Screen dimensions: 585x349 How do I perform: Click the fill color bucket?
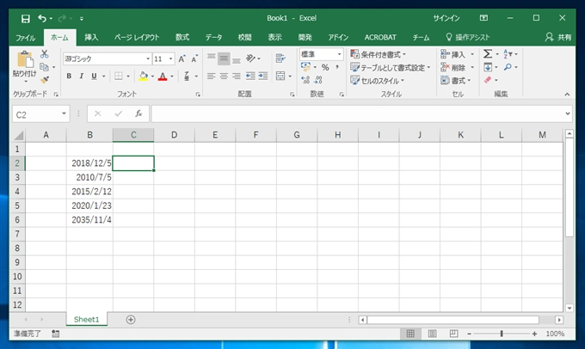click(144, 76)
